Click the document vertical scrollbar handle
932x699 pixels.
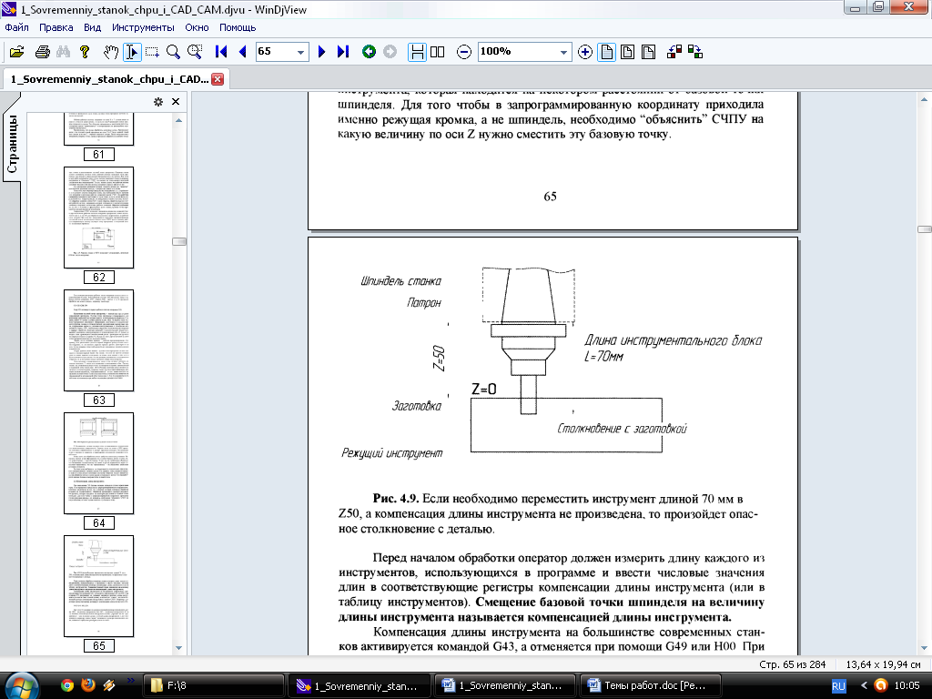925,229
